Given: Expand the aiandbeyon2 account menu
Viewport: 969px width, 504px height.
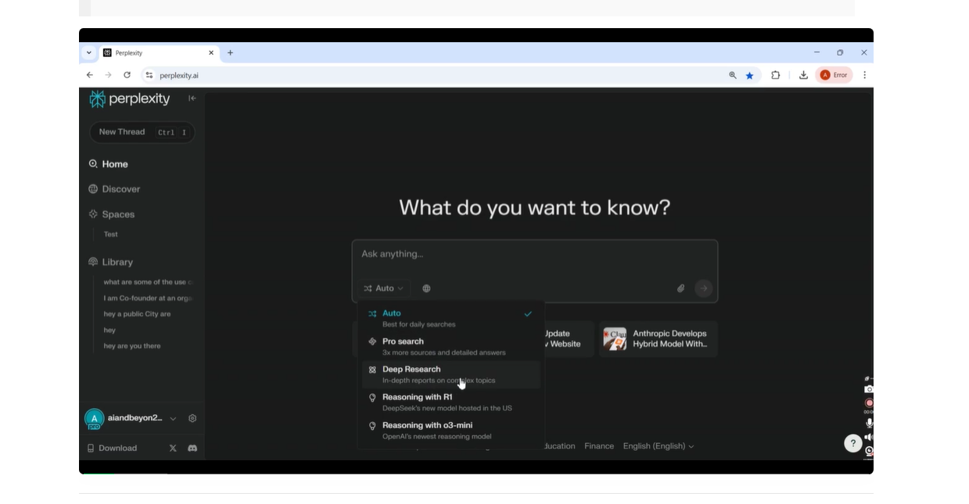Looking at the screenshot, I should [173, 419].
